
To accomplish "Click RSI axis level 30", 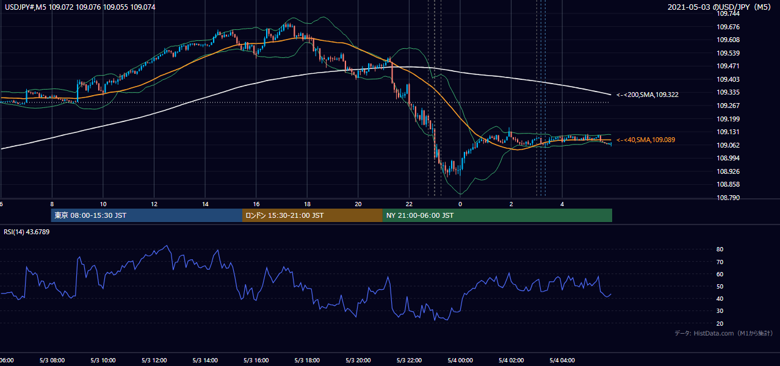I will [x=720, y=311].
